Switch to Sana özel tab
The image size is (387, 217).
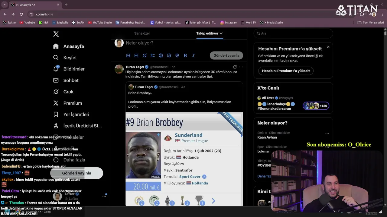point(142,33)
